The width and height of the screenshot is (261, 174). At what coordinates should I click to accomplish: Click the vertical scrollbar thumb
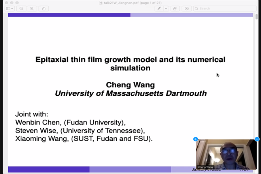257,17
